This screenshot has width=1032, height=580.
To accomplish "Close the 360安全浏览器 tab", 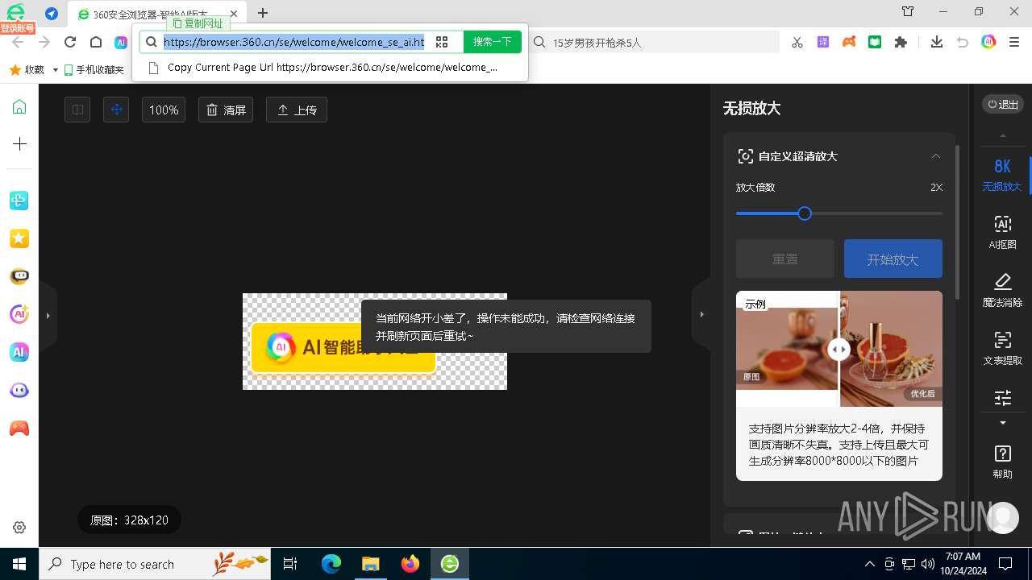I will tap(235, 14).
